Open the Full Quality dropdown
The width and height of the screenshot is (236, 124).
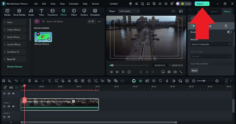tap(129, 11)
